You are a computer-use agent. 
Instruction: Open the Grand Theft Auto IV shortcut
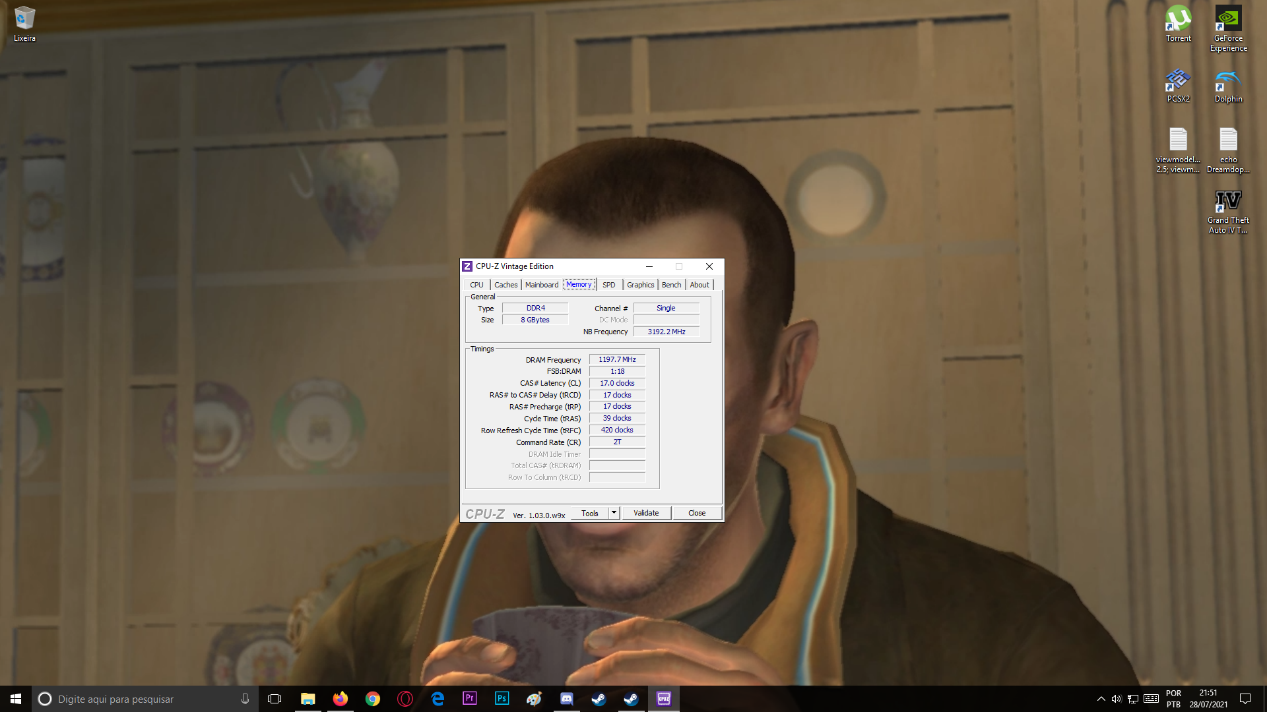[x=1228, y=212]
